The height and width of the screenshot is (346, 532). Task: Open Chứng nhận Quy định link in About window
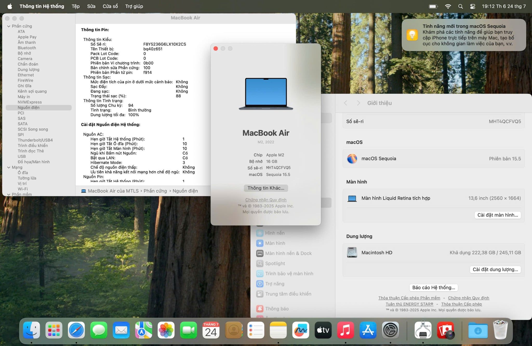pyautogui.click(x=266, y=200)
